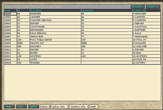
Task: Click the TRAINEE first name cell
Action: (x=55, y=63)
